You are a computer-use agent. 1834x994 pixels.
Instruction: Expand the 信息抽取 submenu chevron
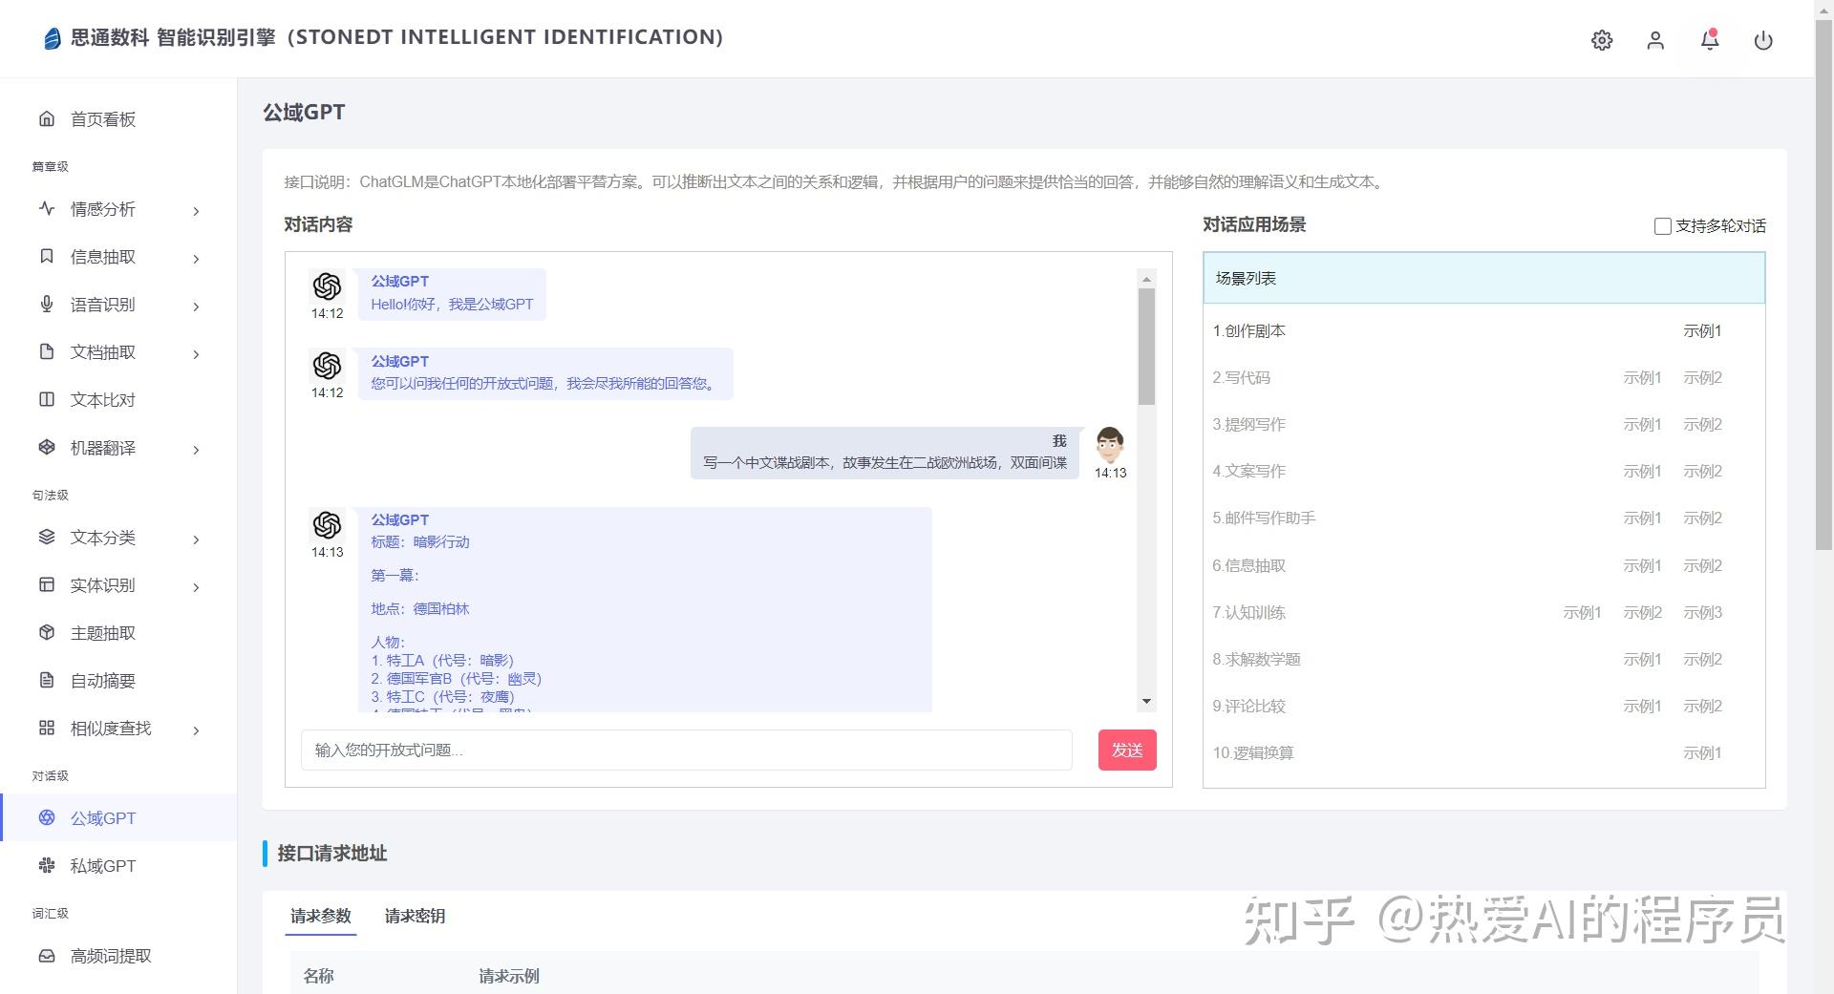pyautogui.click(x=196, y=259)
